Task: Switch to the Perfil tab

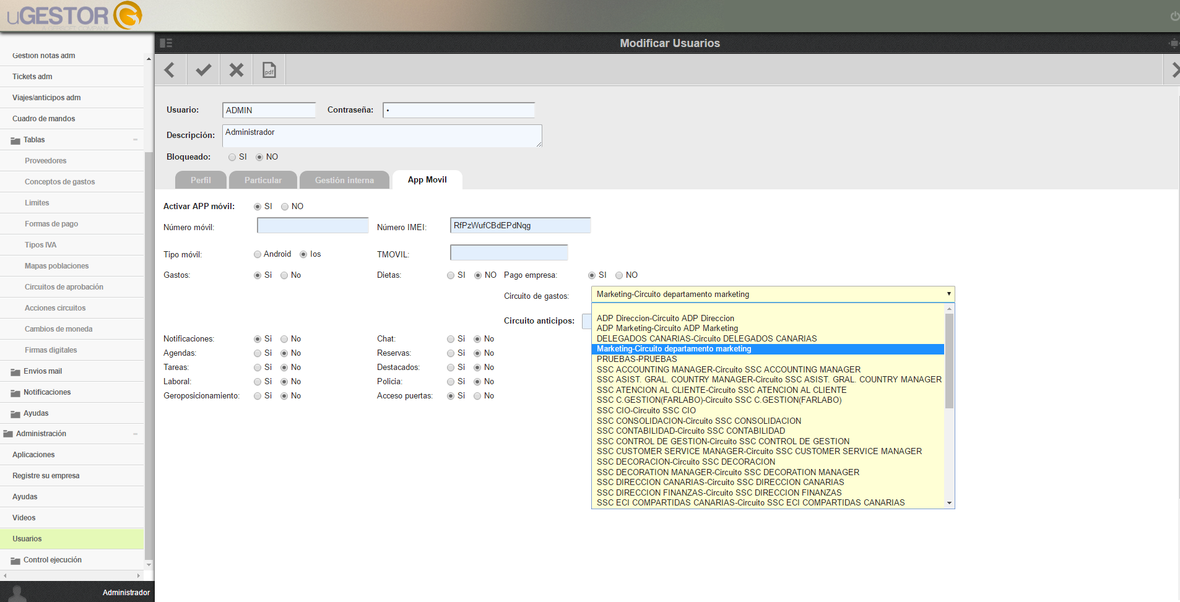Action: pos(201,180)
